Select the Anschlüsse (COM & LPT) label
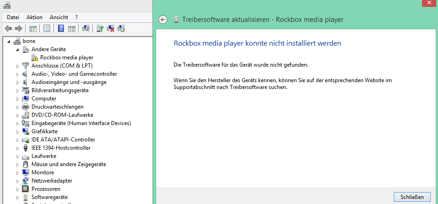This screenshot has height=204, width=438. pyautogui.click(x=62, y=66)
